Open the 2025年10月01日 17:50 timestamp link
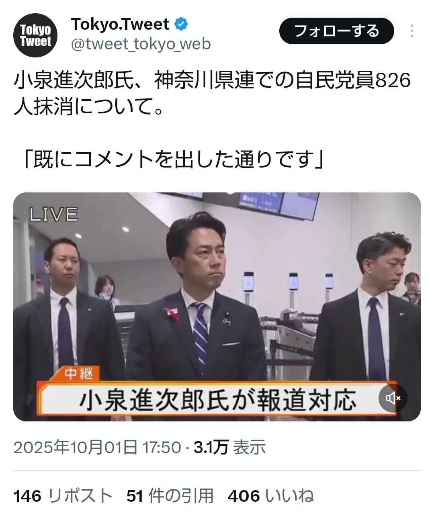This screenshot has height=513, width=434. coord(98,447)
